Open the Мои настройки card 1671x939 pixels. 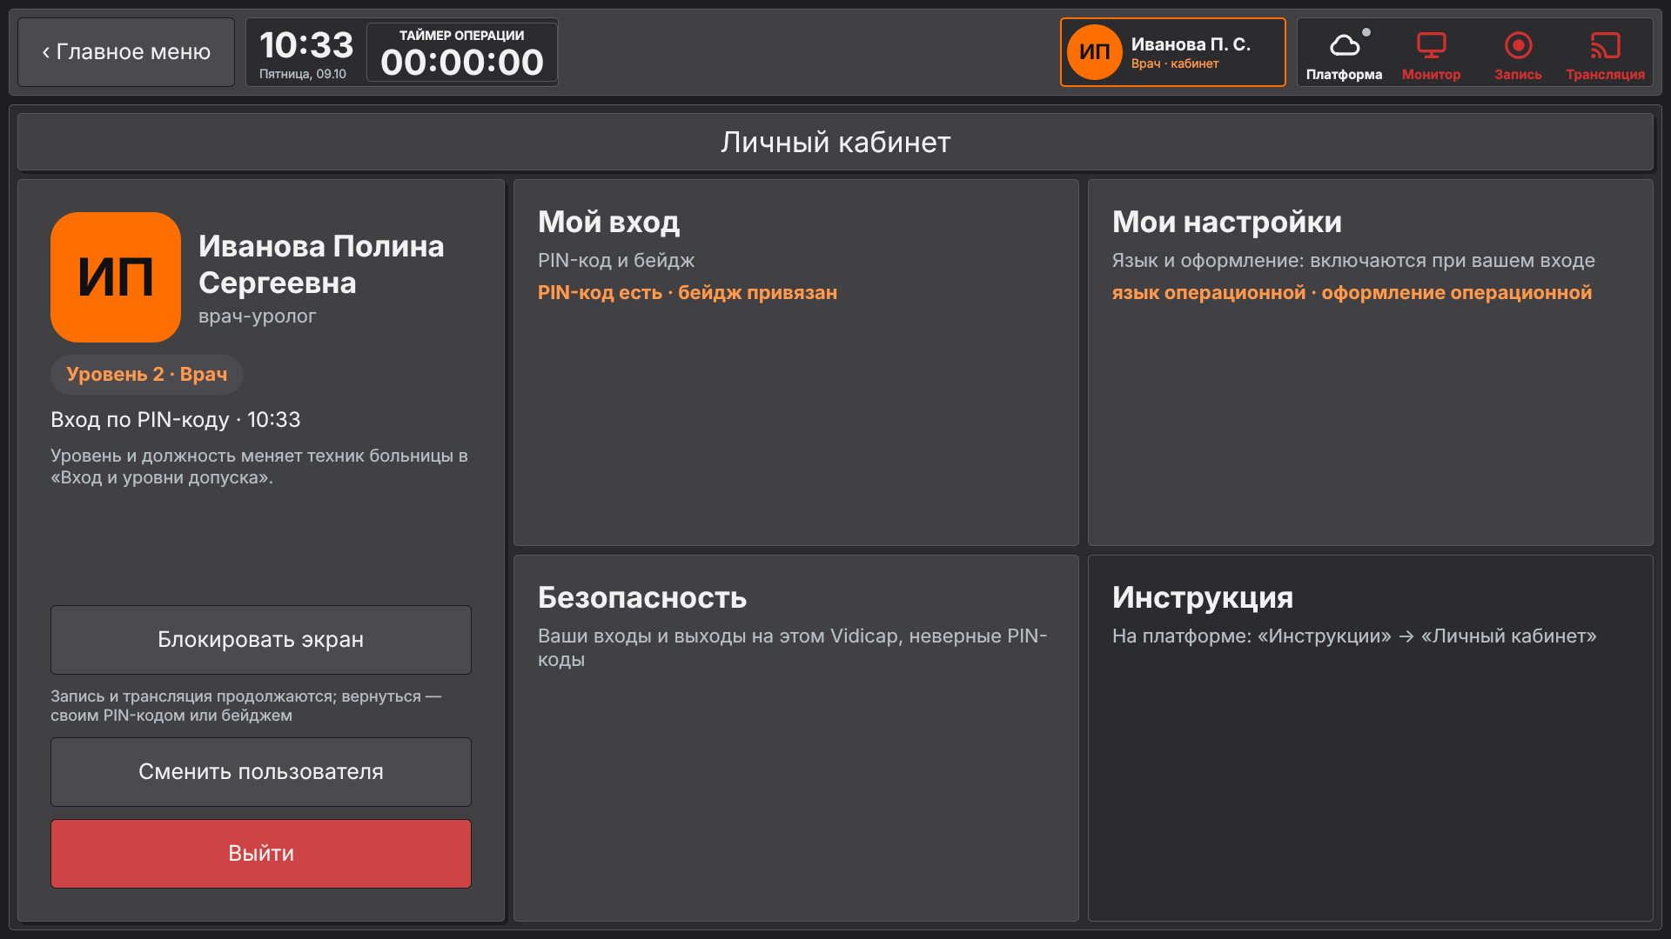[x=1371, y=363]
